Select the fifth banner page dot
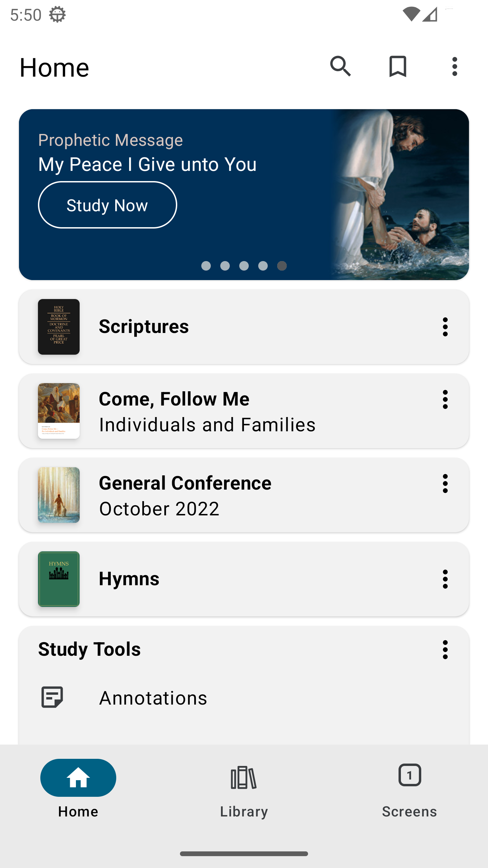This screenshot has height=868, width=488. point(282,266)
